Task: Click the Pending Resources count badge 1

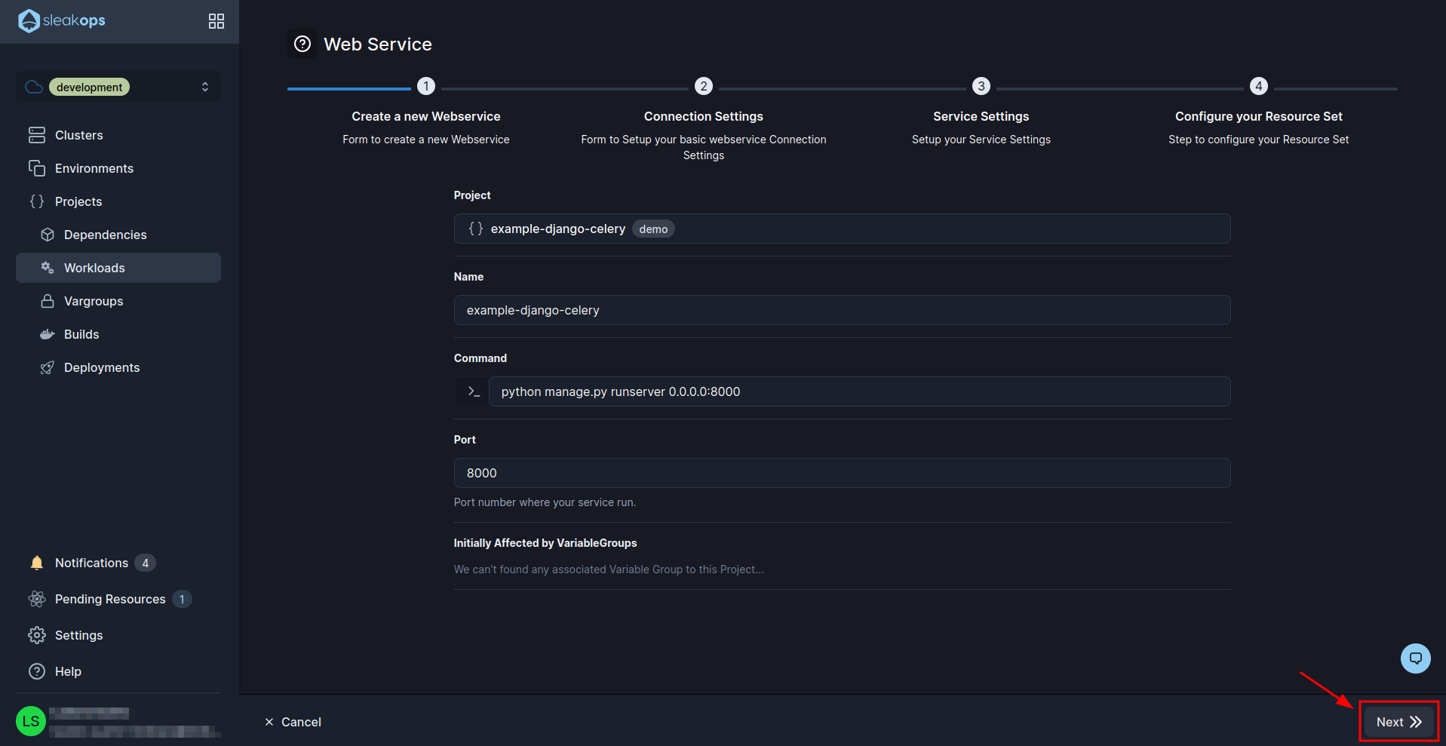Action: click(x=182, y=599)
